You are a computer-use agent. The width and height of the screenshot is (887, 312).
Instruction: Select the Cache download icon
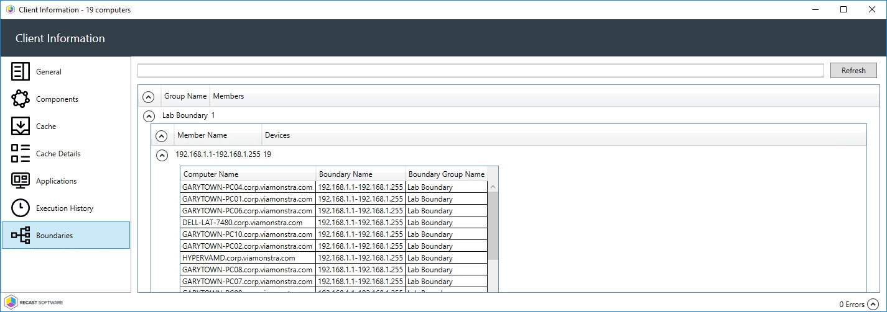pos(21,126)
